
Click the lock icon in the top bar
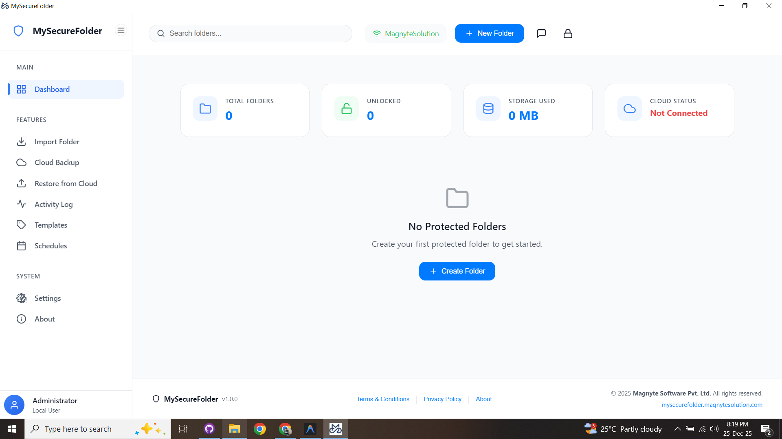(x=567, y=33)
